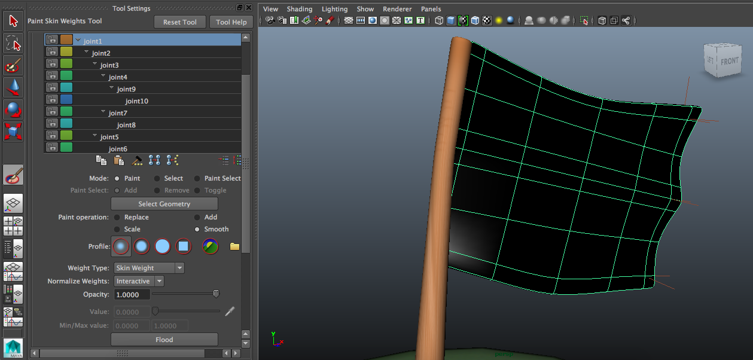Image resolution: width=753 pixels, height=360 pixels.
Task: Click the Reset Tool button
Action: click(179, 22)
